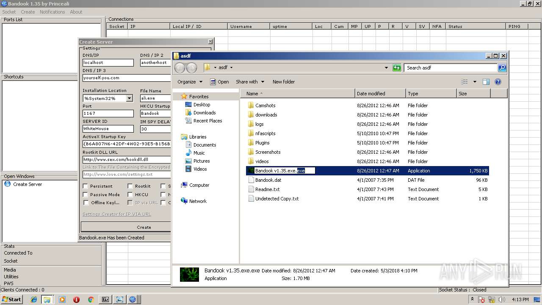The height and width of the screenshot is (305, 542).
Task: Open Explorer help question mark icon
Action: pos(498,82)
